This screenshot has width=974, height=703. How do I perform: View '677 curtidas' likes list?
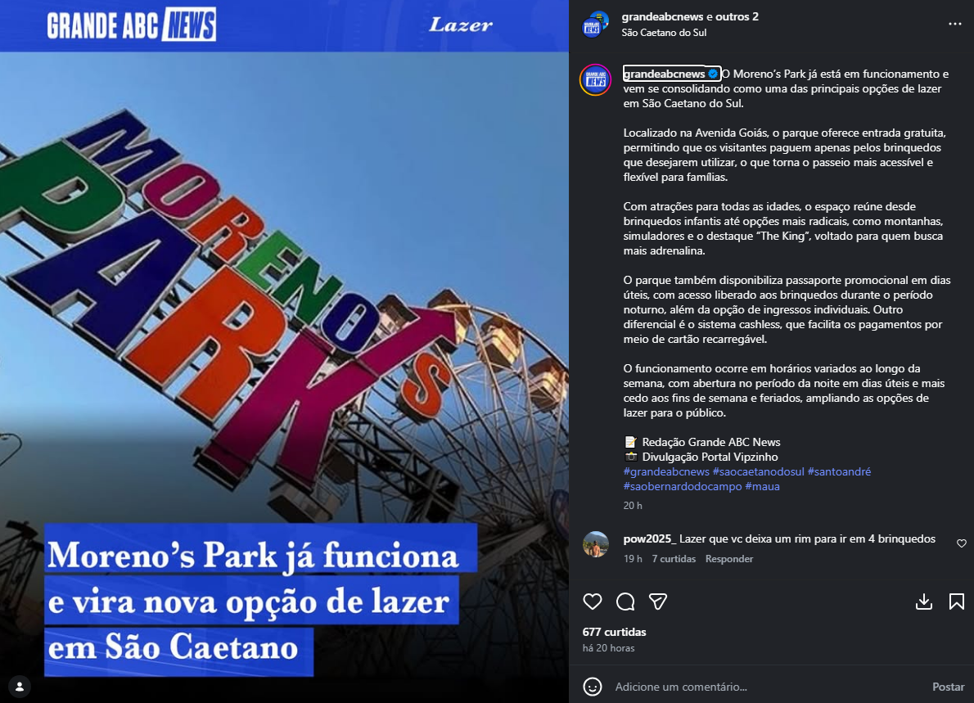coord(615,632)
